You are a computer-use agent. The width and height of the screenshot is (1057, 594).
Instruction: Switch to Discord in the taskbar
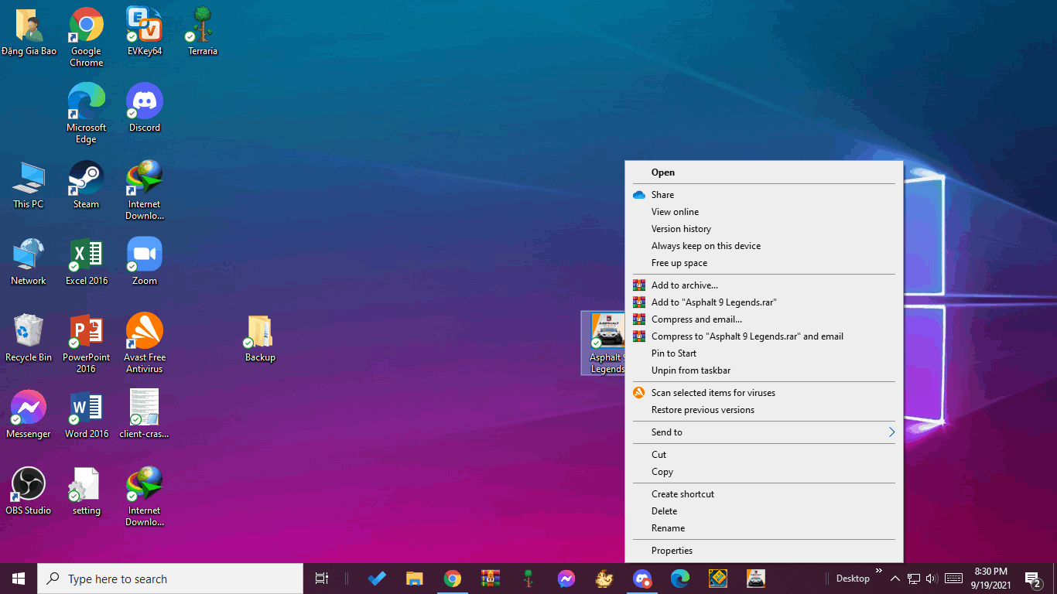pos(642,579)
